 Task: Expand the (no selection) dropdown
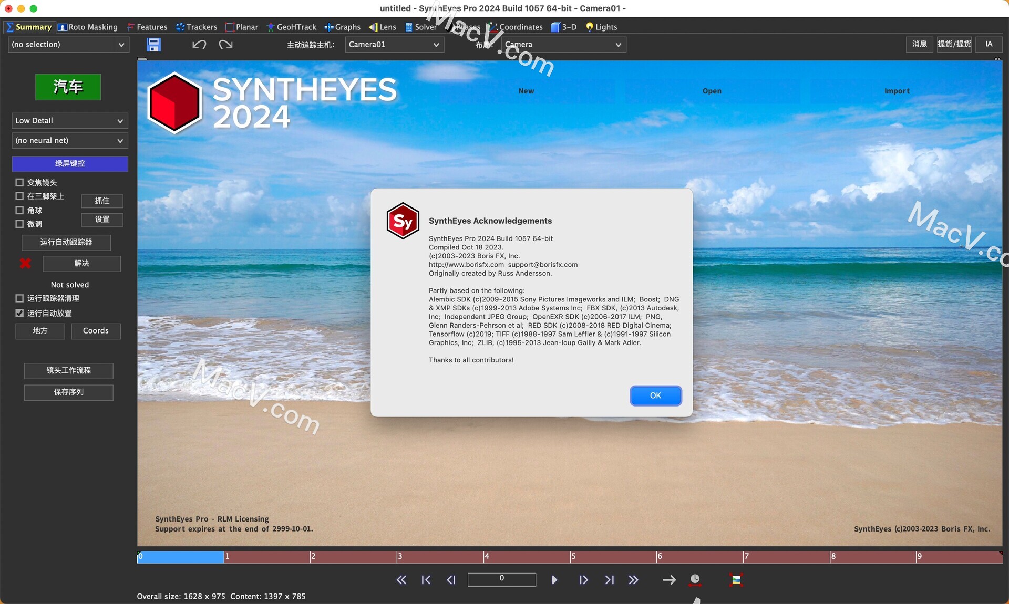68,45
